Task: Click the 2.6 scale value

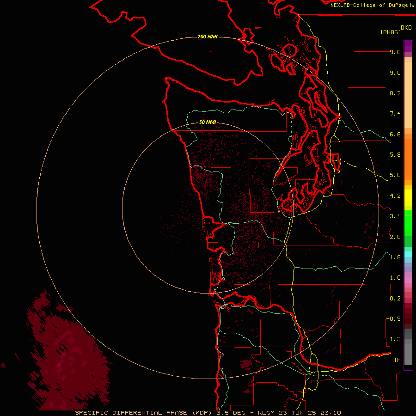Action: pyautogui.click(x=395, y=237)
